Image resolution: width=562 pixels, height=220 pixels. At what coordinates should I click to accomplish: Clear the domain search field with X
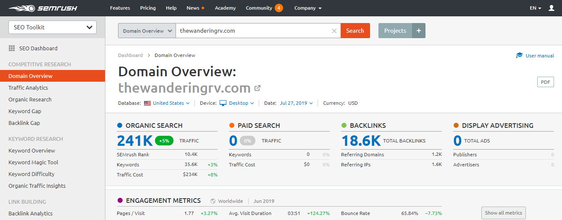tap(334, 31)
